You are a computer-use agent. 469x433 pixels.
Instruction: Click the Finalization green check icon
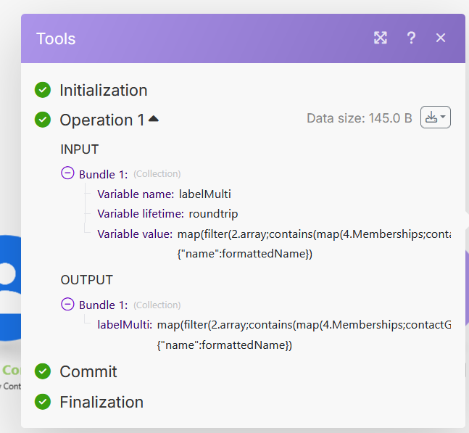[43, 401]
